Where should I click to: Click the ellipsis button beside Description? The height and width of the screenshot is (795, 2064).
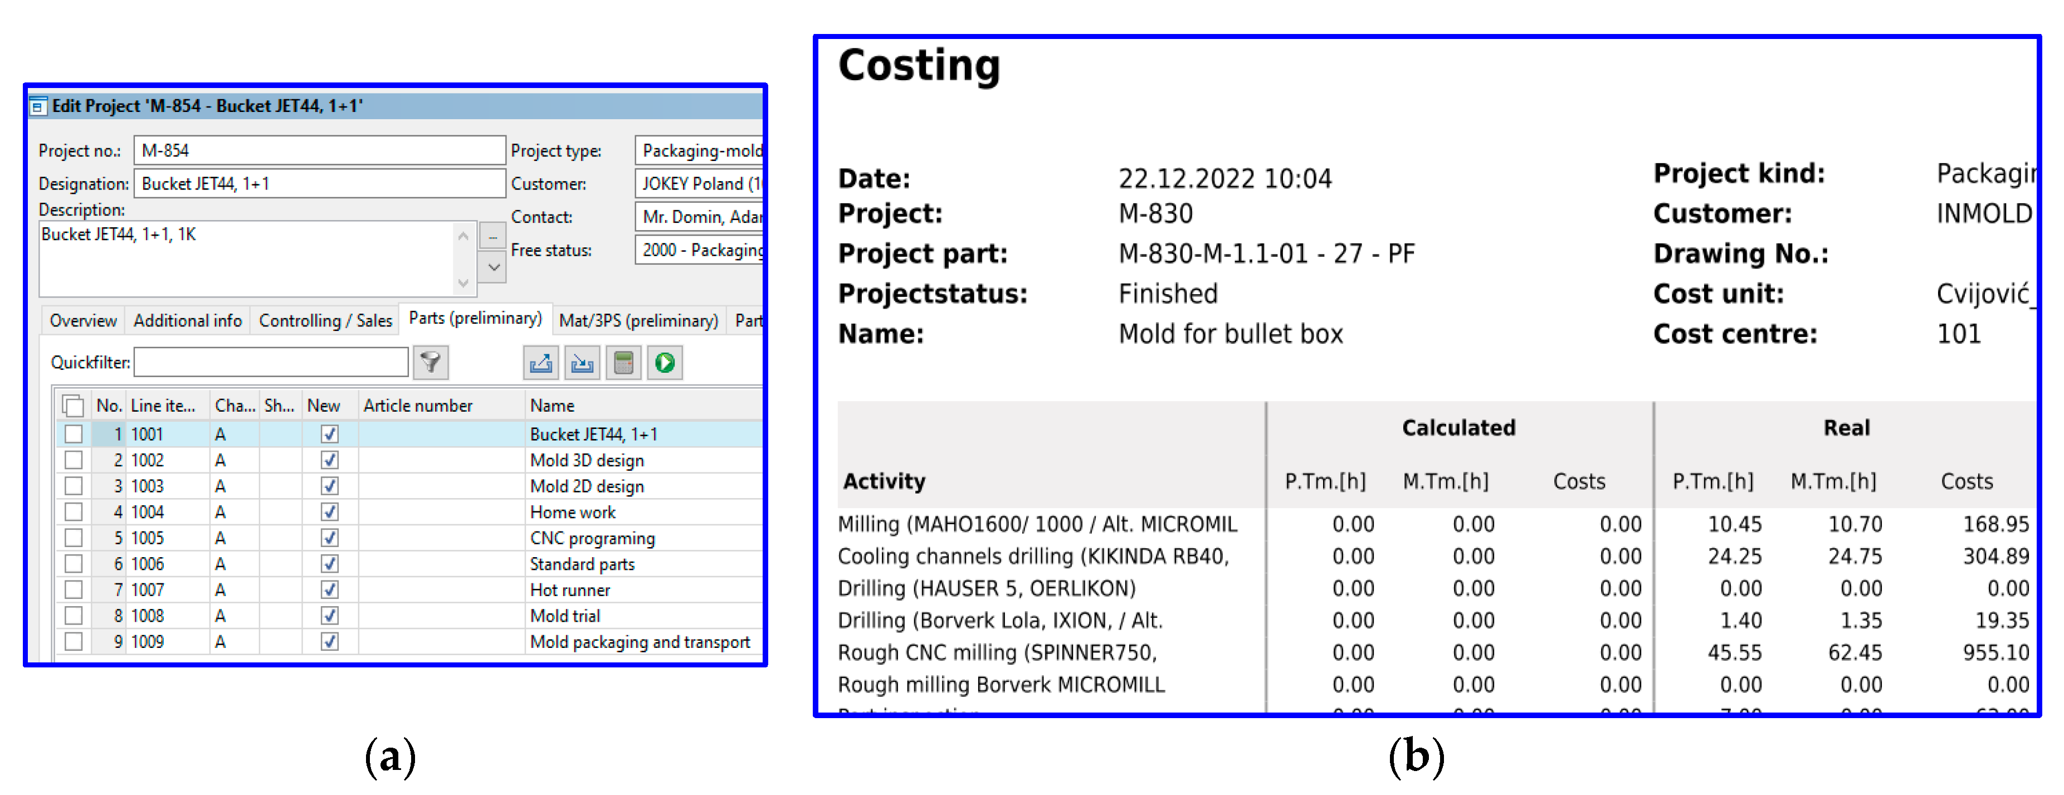point(493,237)
